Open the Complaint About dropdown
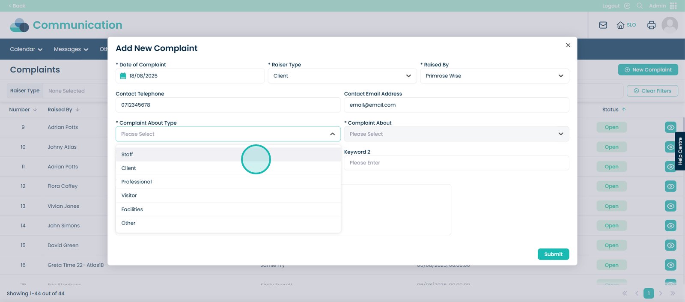The image size is (685, 302). tap(456, 134)
